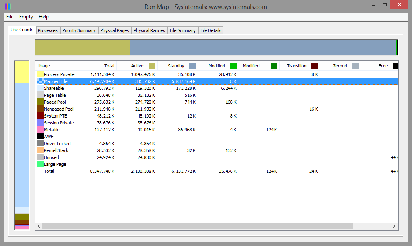Screen dimensions: 412x246
Task: Click the light gray Unused color icon
Action: [x=40, y=157]
